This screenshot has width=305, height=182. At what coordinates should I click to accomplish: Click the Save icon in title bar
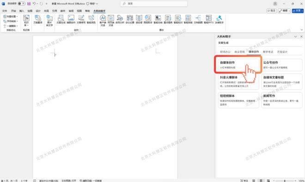point(29,4)
